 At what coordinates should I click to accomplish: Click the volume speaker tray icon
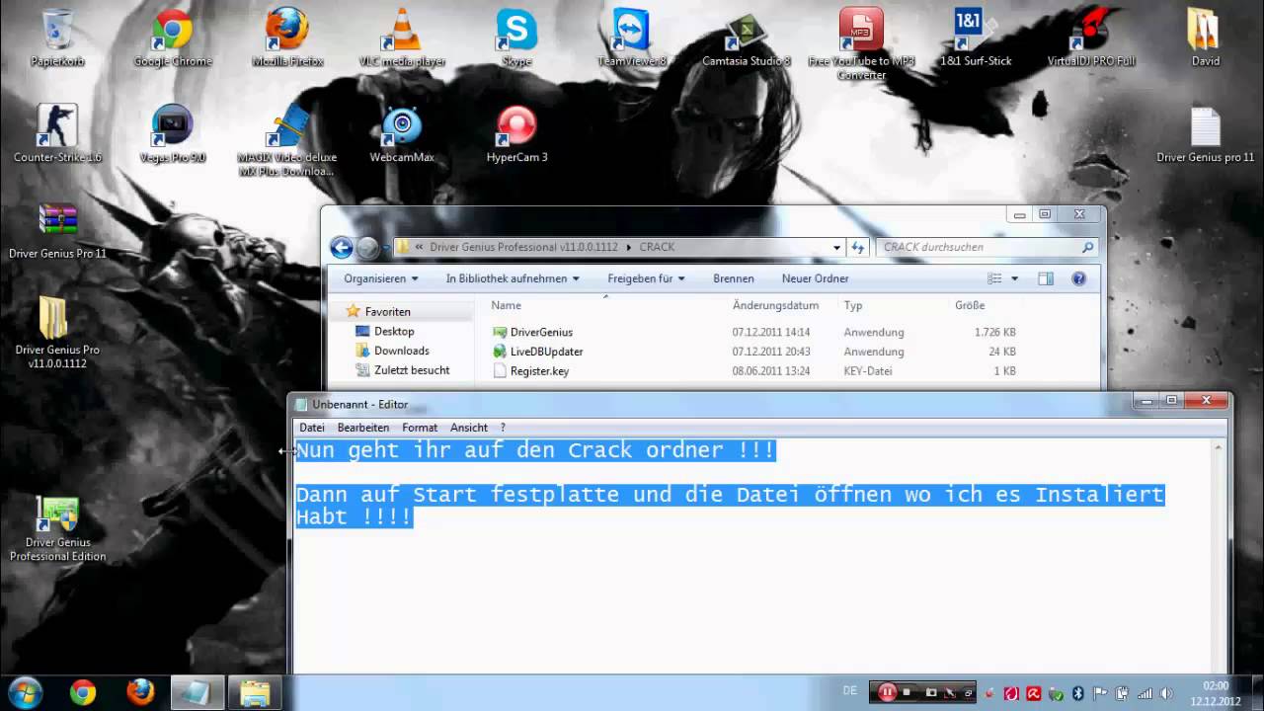(x=1167, y=693)
